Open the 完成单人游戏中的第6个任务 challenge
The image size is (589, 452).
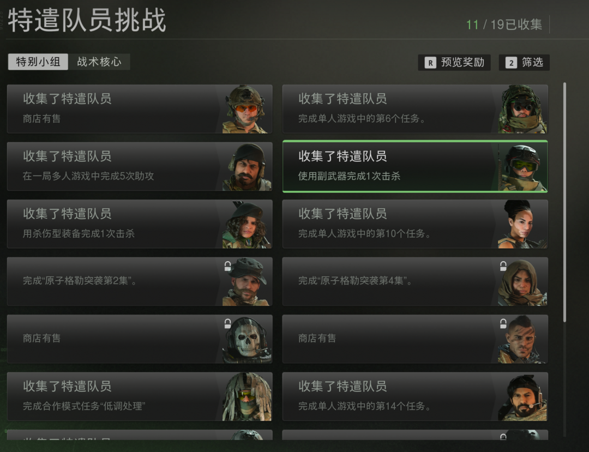[x=415, y=109]
